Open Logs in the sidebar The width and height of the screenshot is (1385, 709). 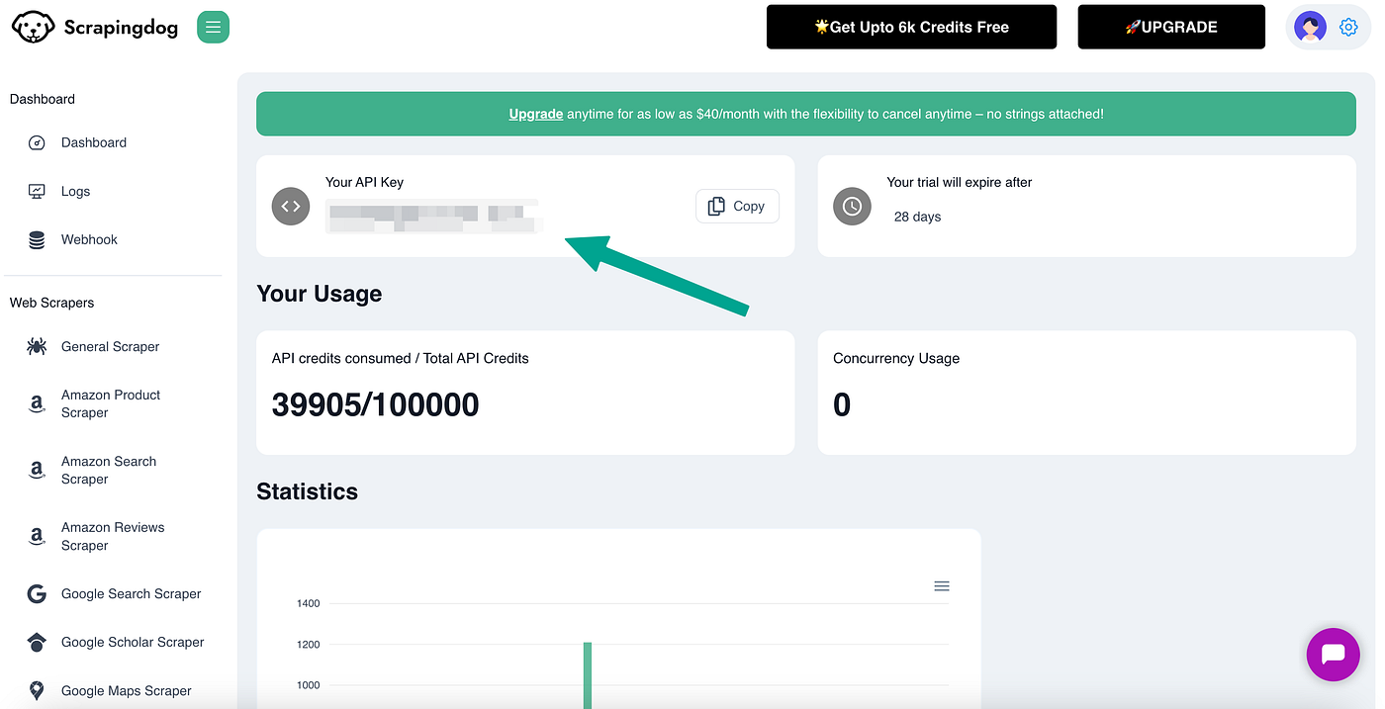coord(75,192)
